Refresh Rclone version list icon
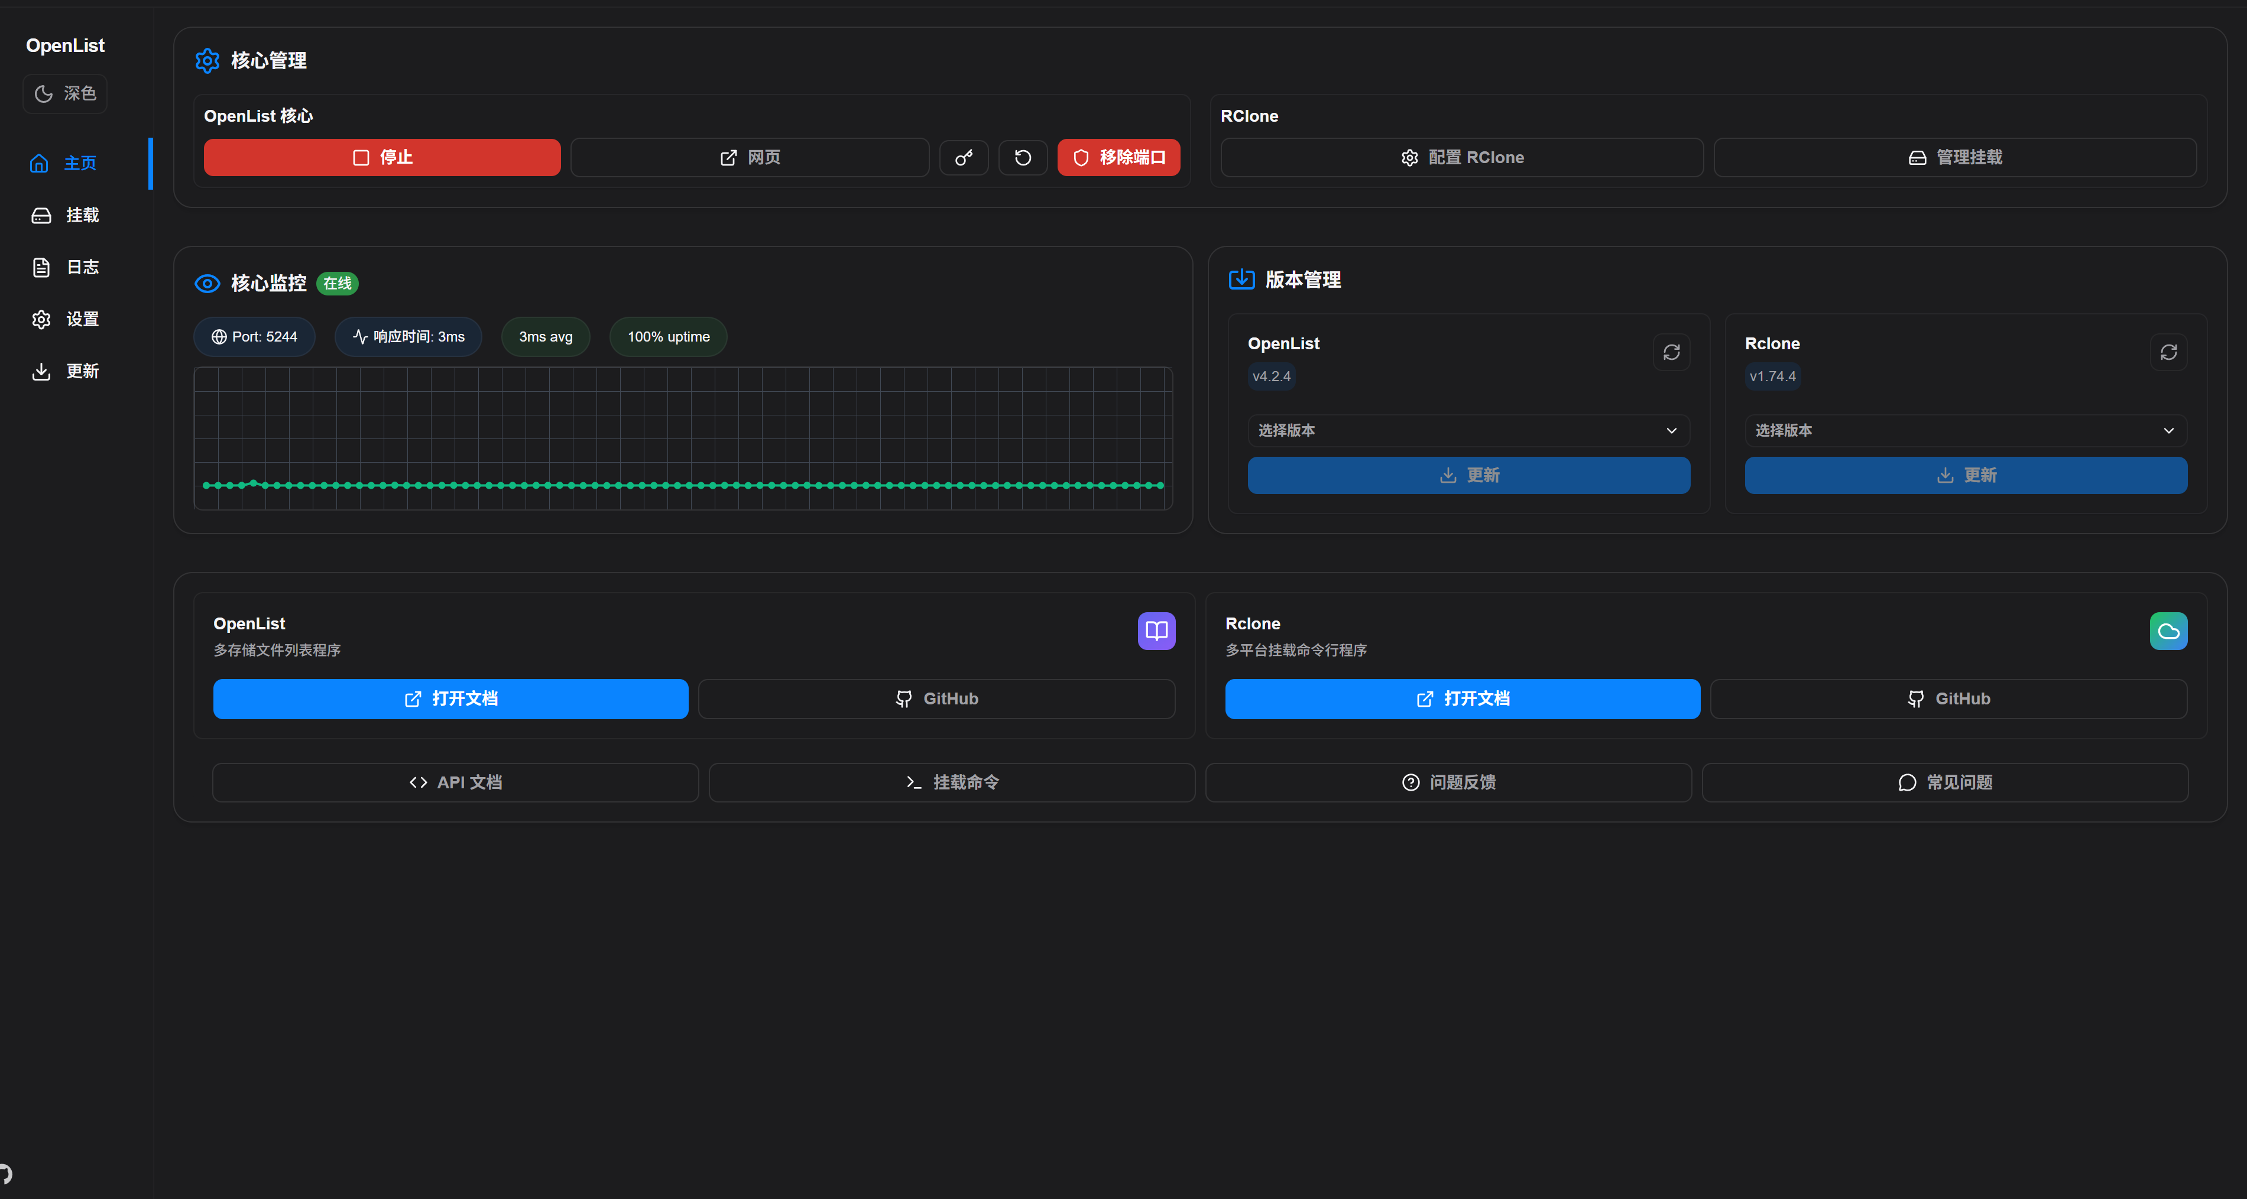 point(2168,352)
